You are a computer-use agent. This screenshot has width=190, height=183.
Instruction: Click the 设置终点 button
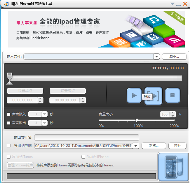pos(68,91)
